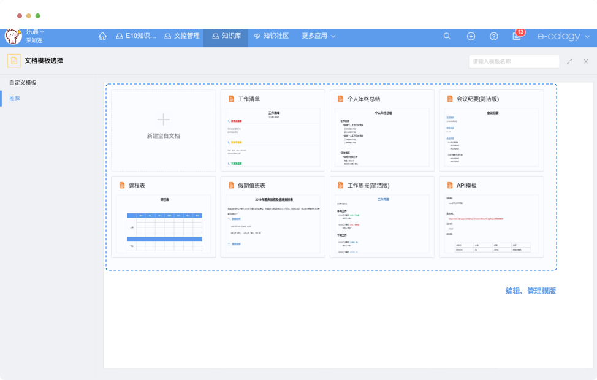This screenshot has height=380, width=597.
Task: Open the 乐晨 user name dropdown
Action: pos(35,31)
